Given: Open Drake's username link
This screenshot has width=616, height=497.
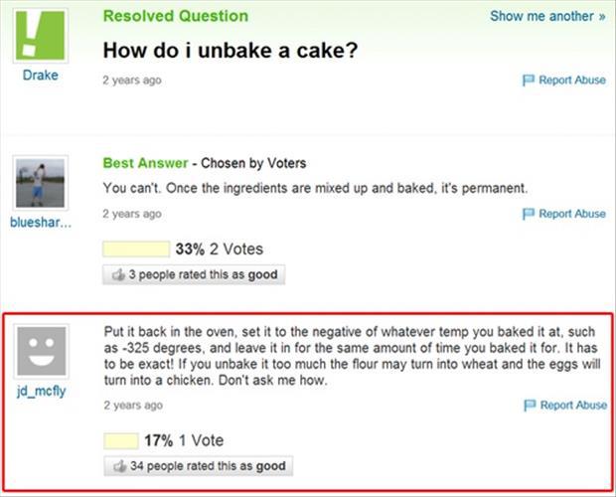Looking at the screenshot, I should 41,76.
